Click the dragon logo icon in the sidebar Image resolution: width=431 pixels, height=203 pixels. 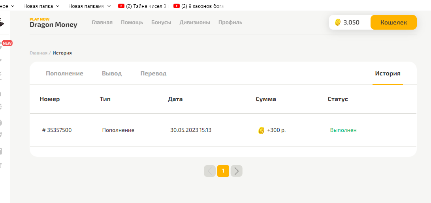pos(1,23)
